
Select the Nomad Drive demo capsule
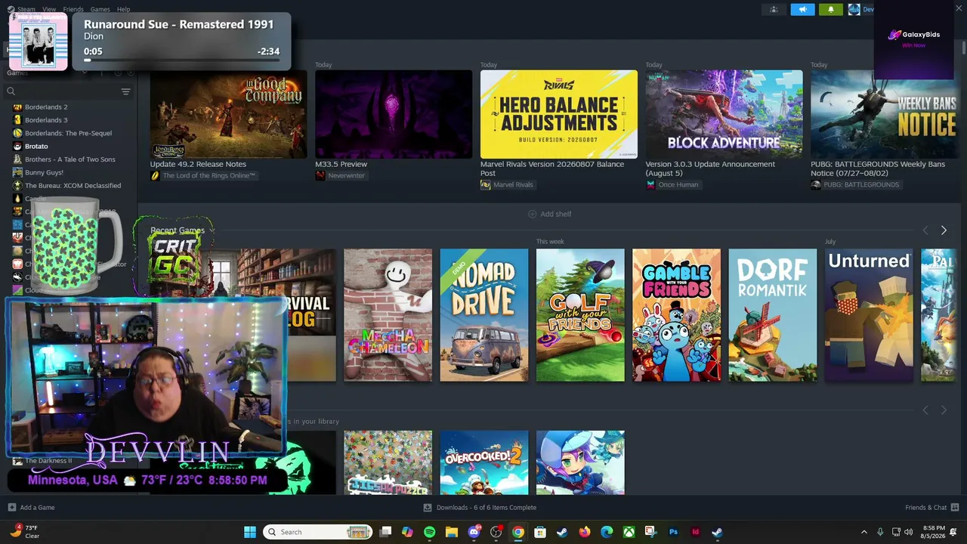[x=484, y=315]
